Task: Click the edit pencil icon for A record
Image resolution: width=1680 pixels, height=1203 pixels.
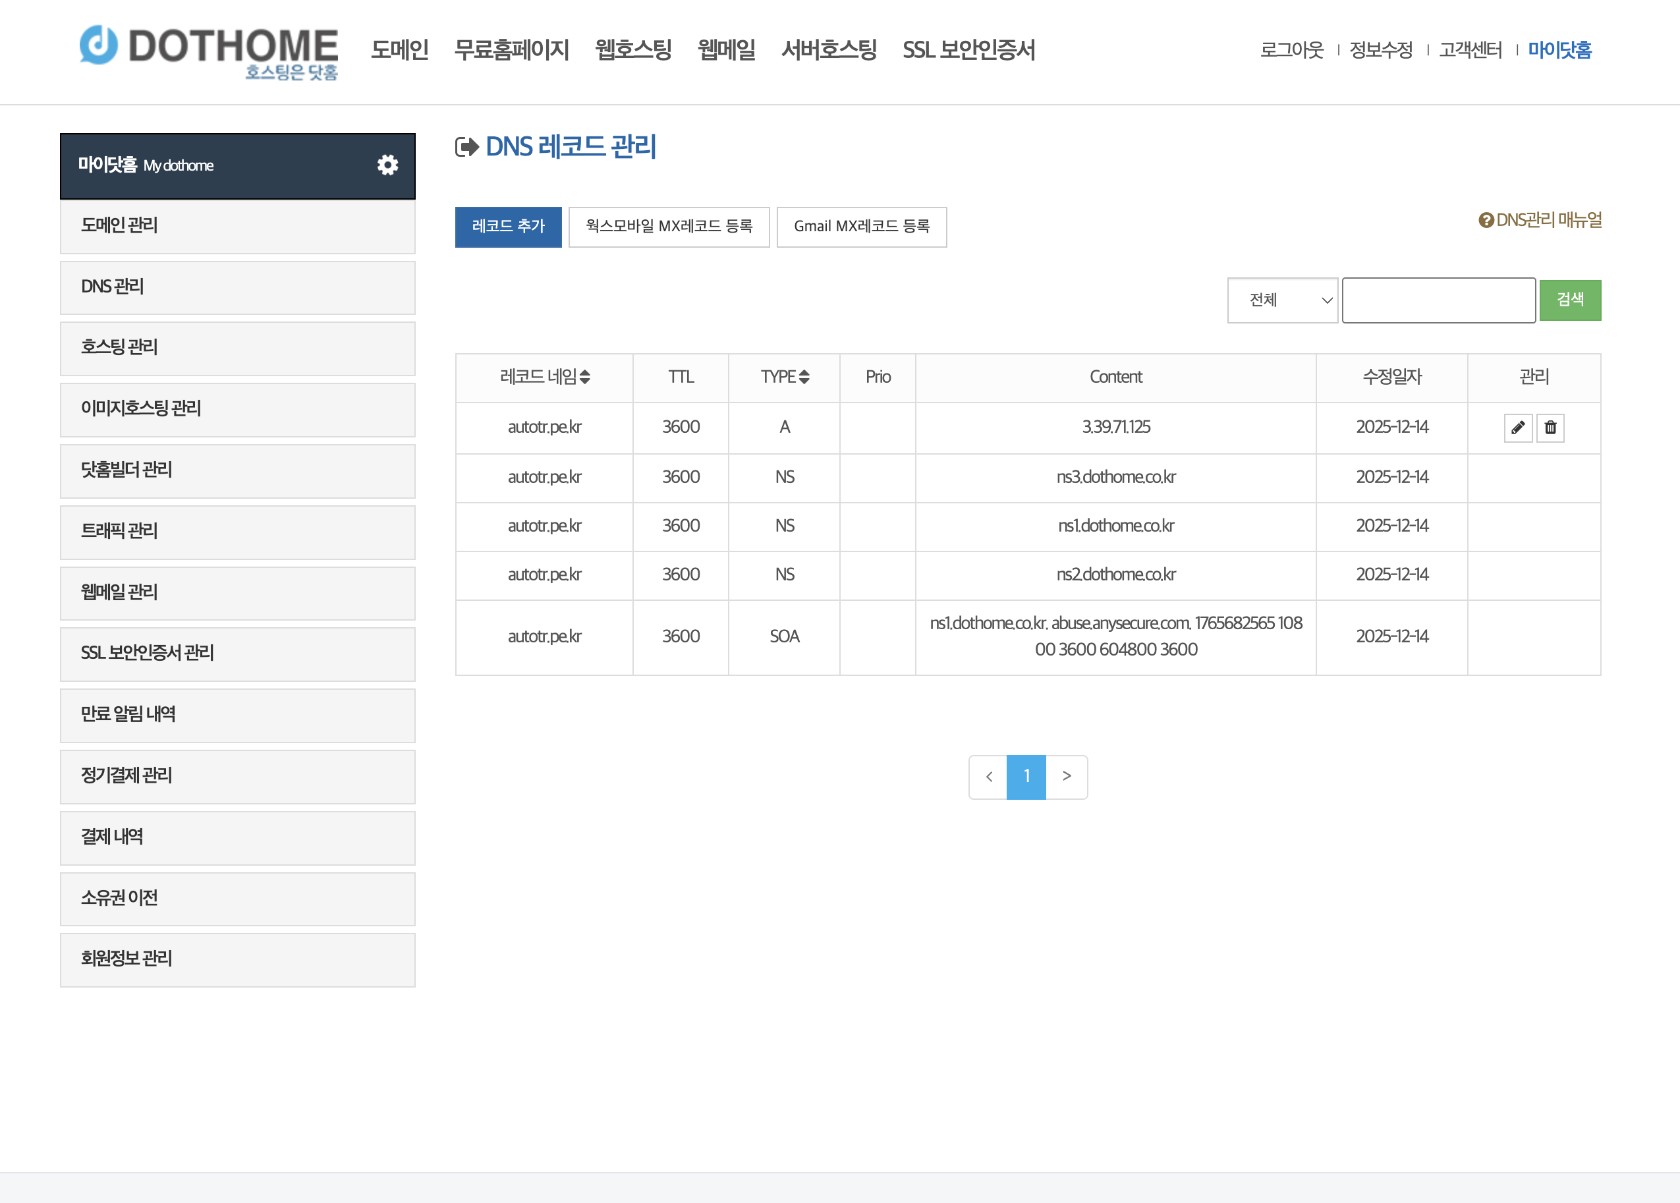Action: pyautogui.click(x=1518, y=428)
